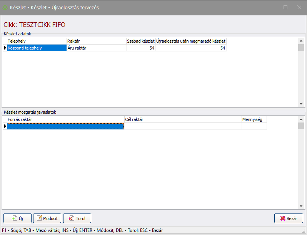
Task: Click the red X icon on Töröl button
Action: tap(71, 218)
